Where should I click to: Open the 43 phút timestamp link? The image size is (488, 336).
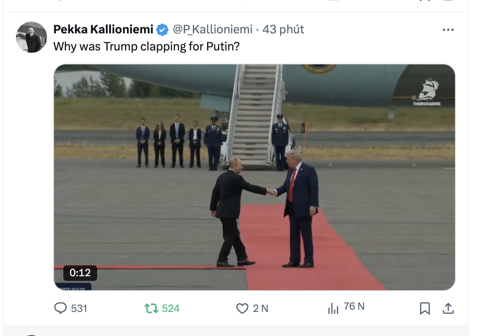[x=283, y=29]
